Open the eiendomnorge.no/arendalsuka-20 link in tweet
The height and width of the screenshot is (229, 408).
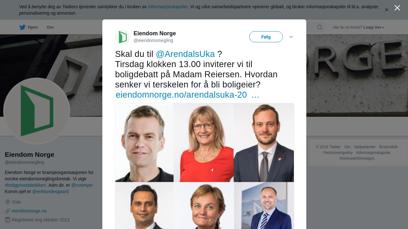(x=181, y=95)
